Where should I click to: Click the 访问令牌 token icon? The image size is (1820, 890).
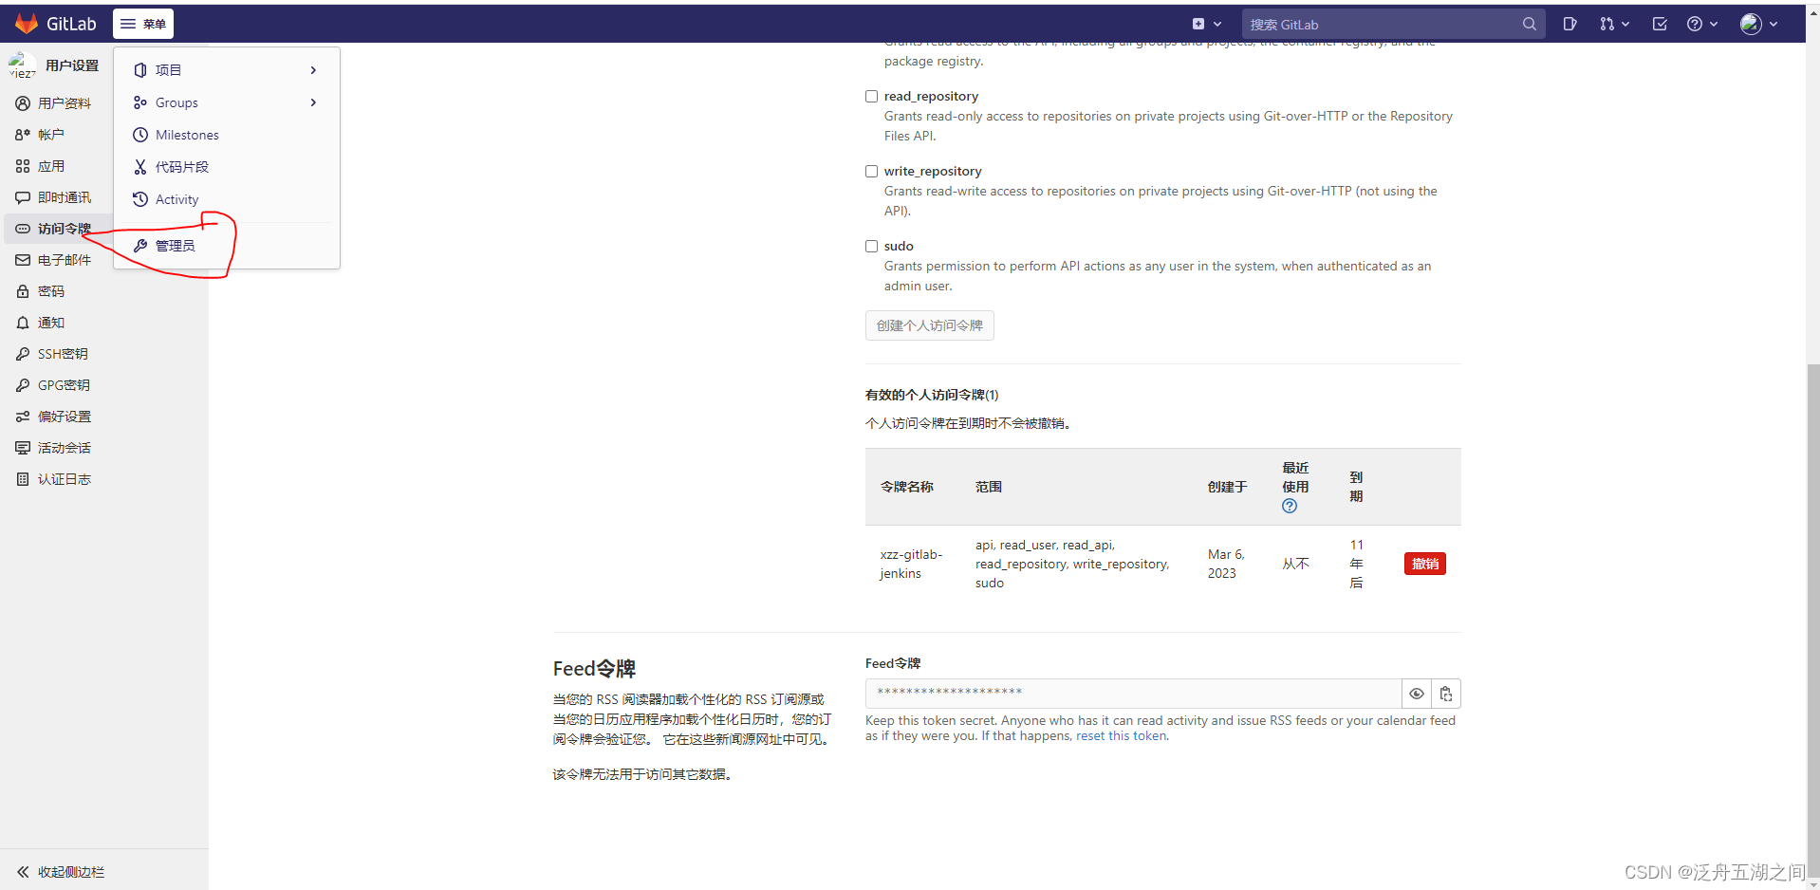click(x=23, y=229)
